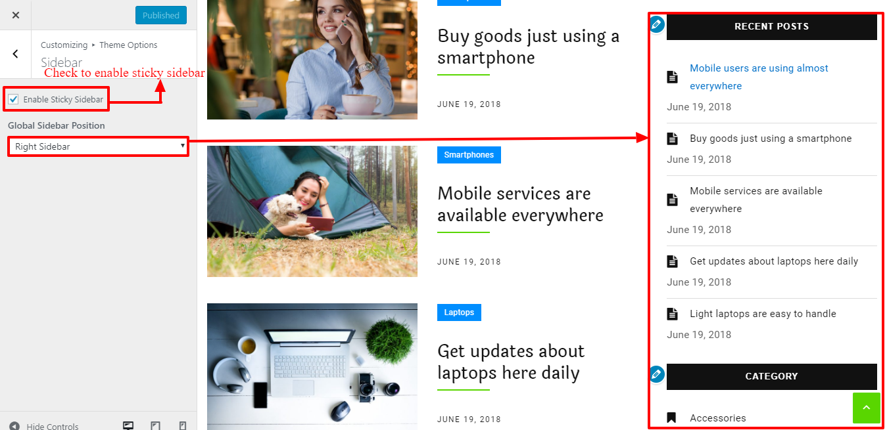This screenshot has height=430, width=887.
Task: Click the Published button
Action: pyautogui.click(x=161, y=15)
